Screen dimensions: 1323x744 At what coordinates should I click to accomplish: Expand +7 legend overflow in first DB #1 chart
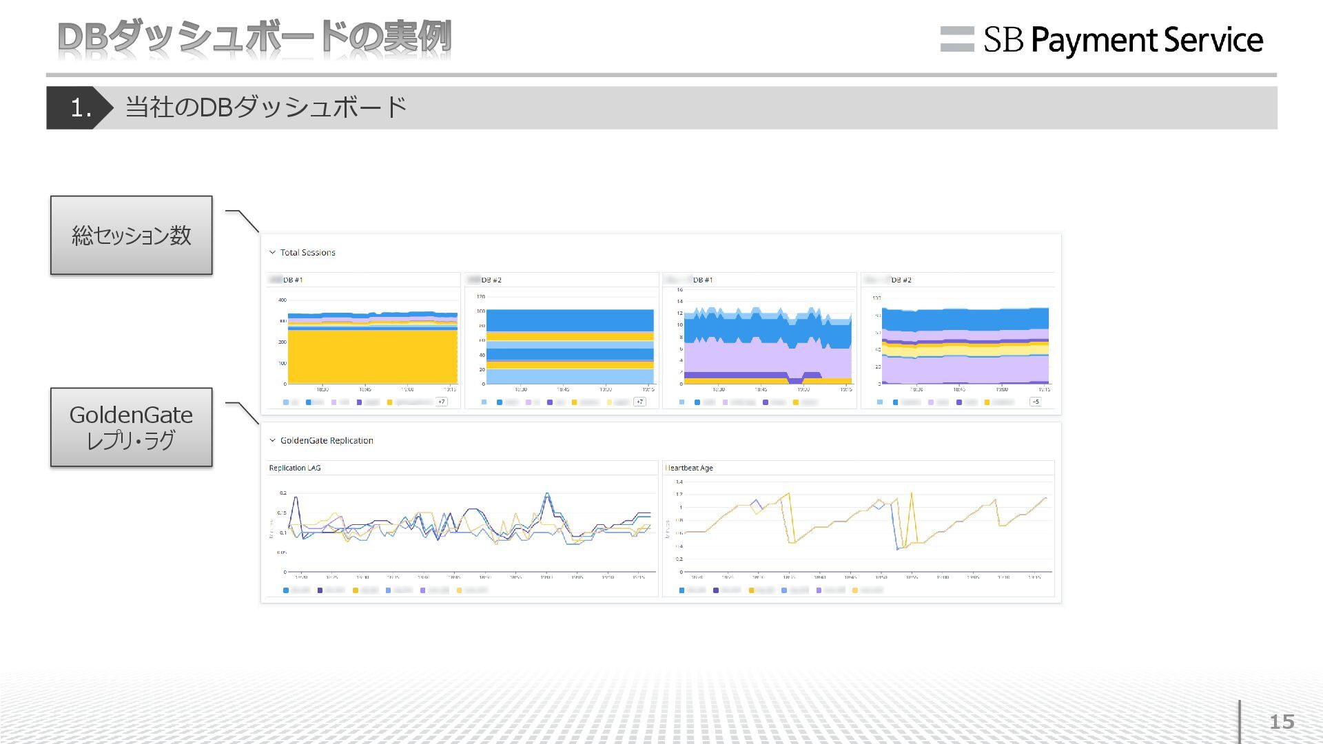[442, 402]
